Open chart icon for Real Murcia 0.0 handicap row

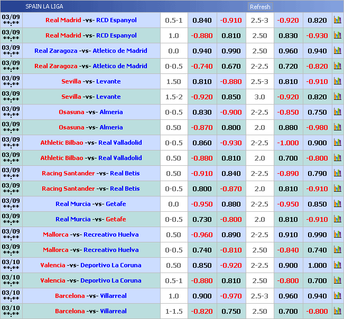tap(338, 204)
